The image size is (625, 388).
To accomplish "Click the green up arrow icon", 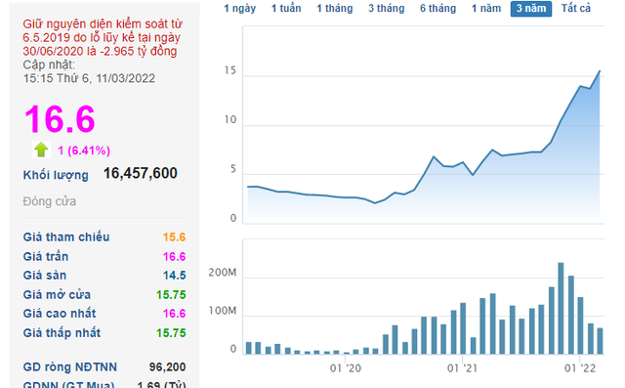I will coord(41,150).
